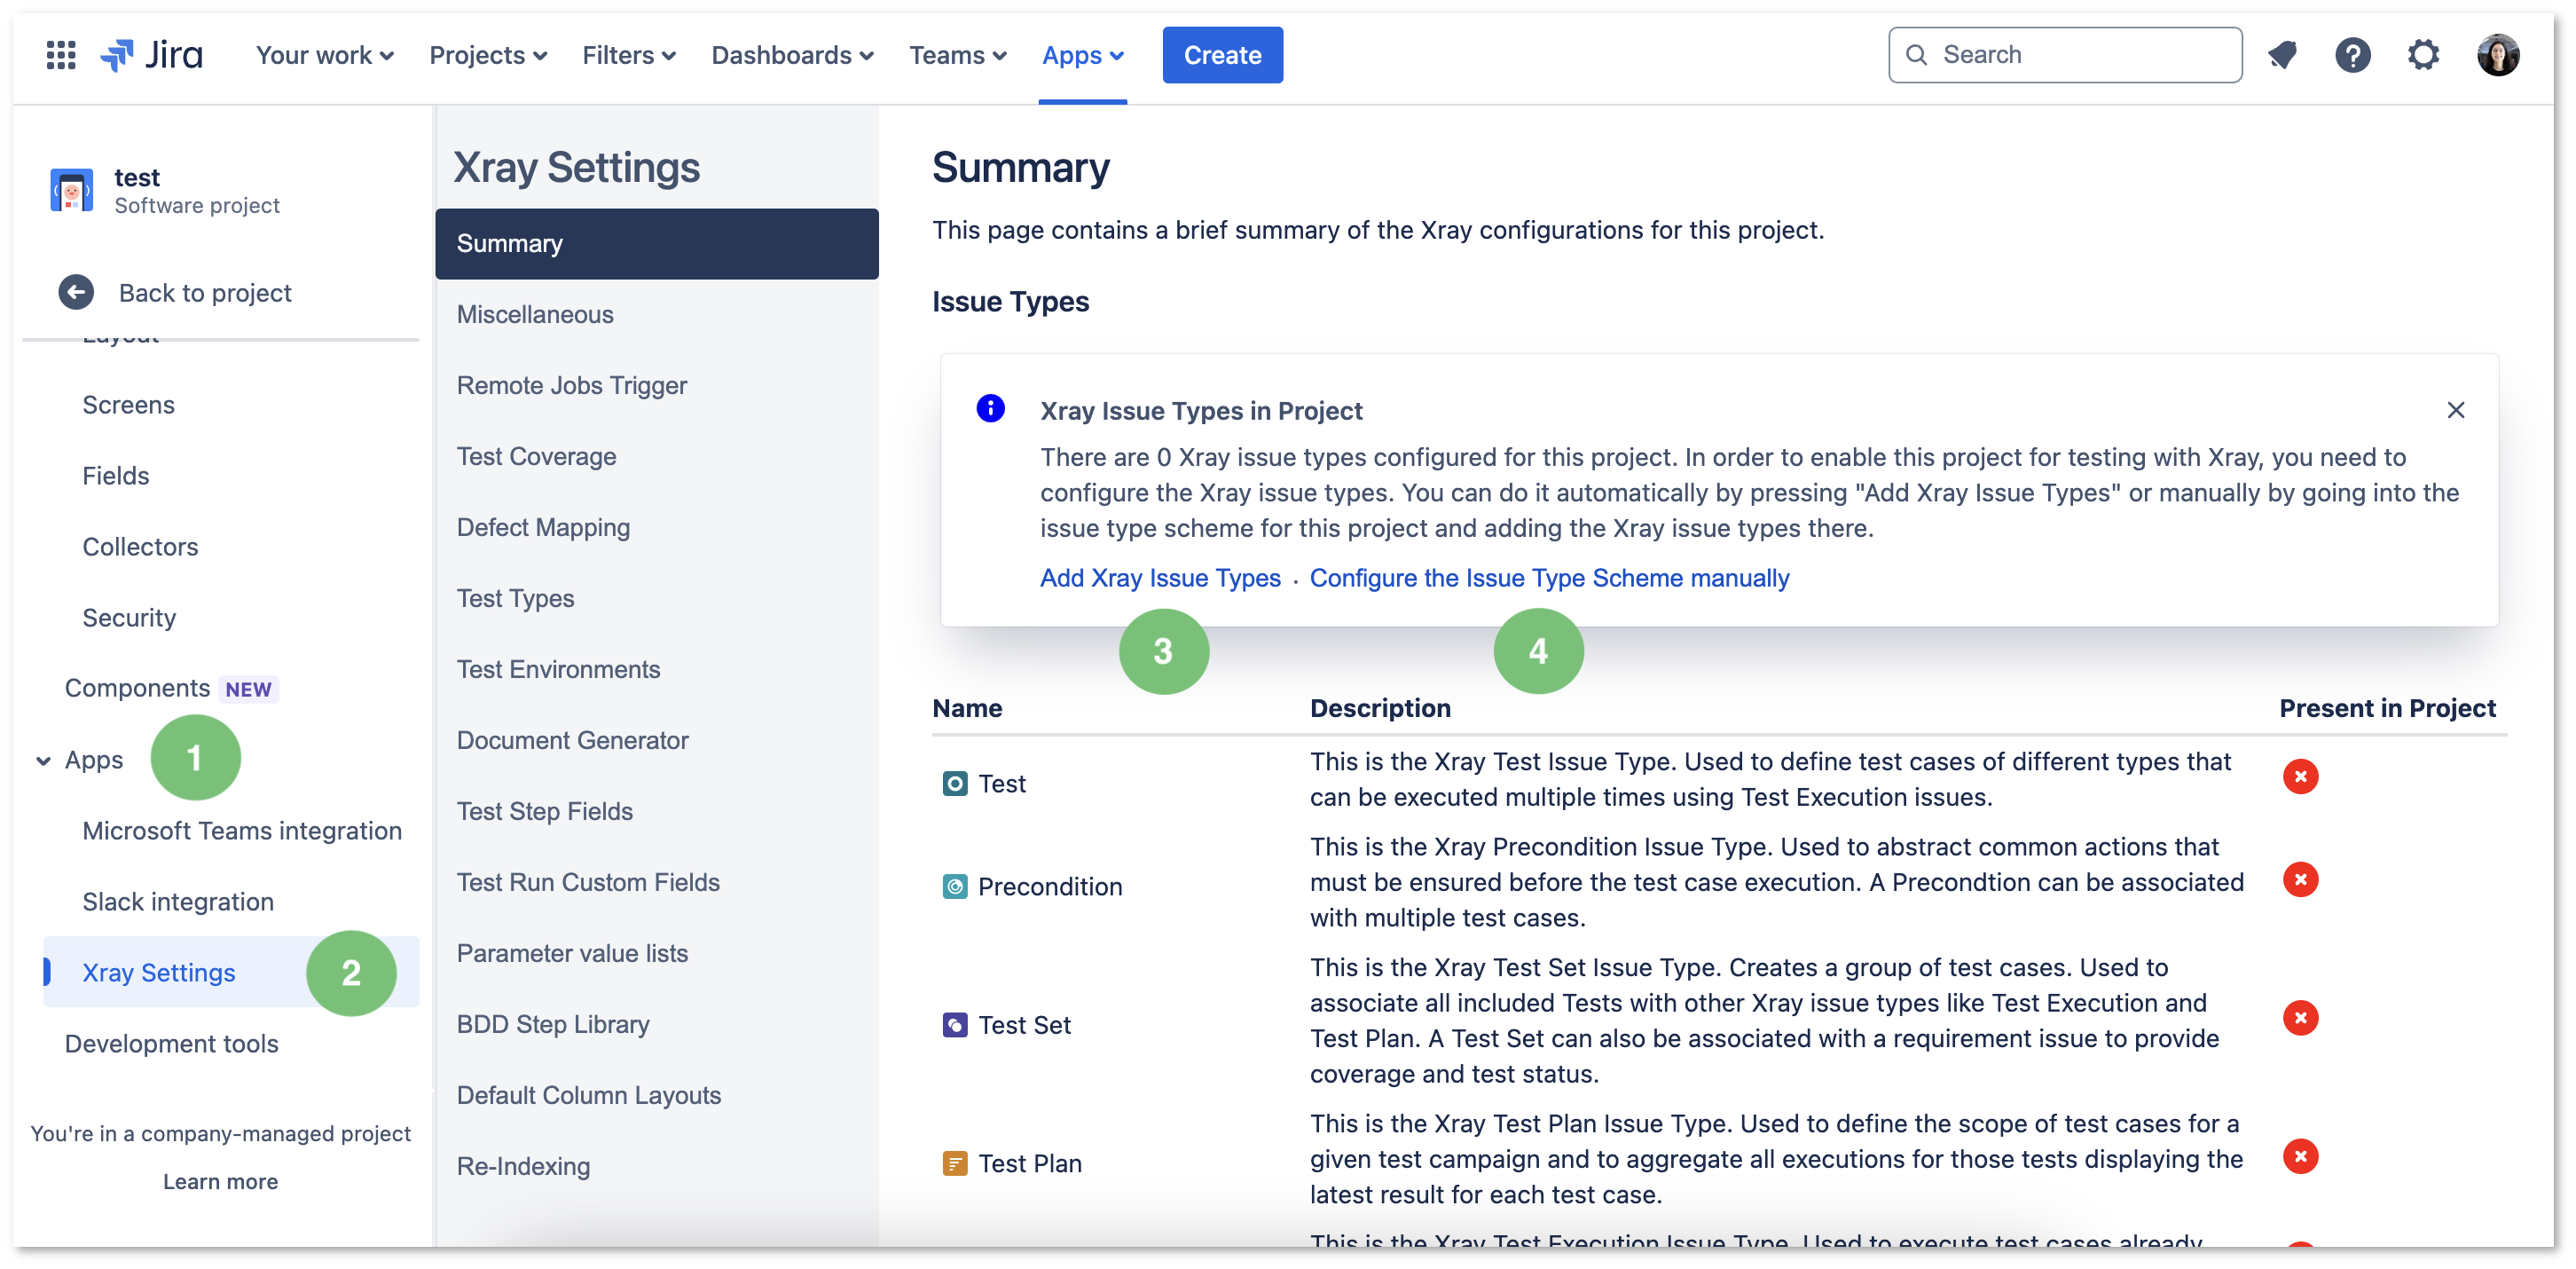Open Test Coverage settings
The image size is (2576, 1269).
(x=537, y=456)
